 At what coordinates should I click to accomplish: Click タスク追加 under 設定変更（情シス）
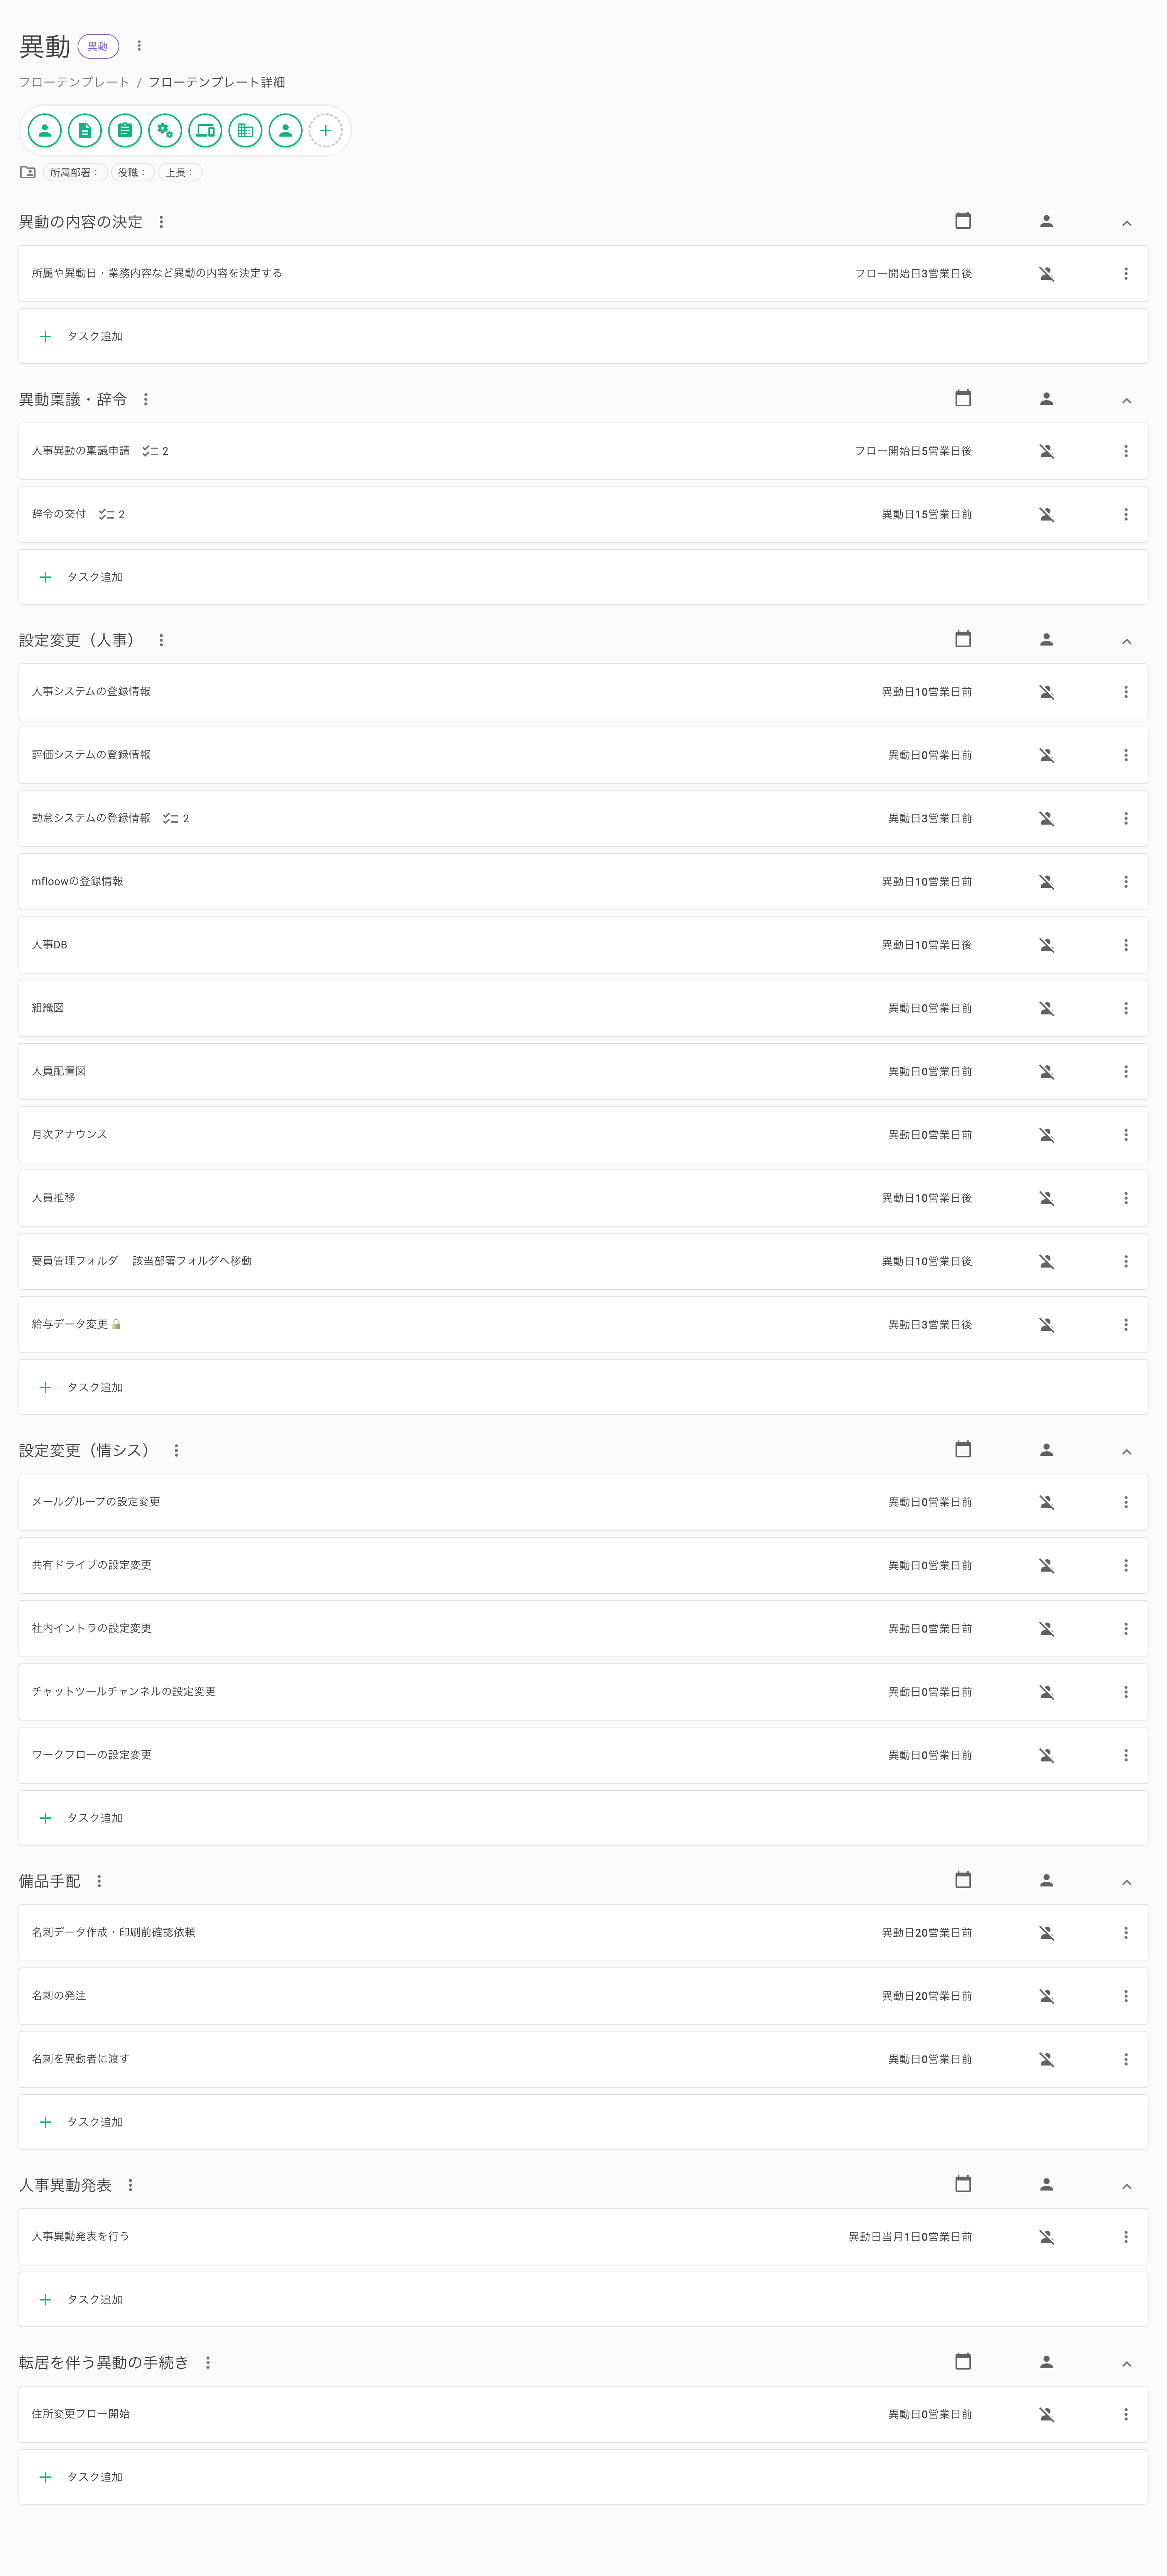click(583, 1818)
